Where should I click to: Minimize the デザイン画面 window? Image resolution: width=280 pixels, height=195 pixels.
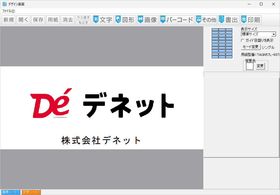tap(249, 4)
